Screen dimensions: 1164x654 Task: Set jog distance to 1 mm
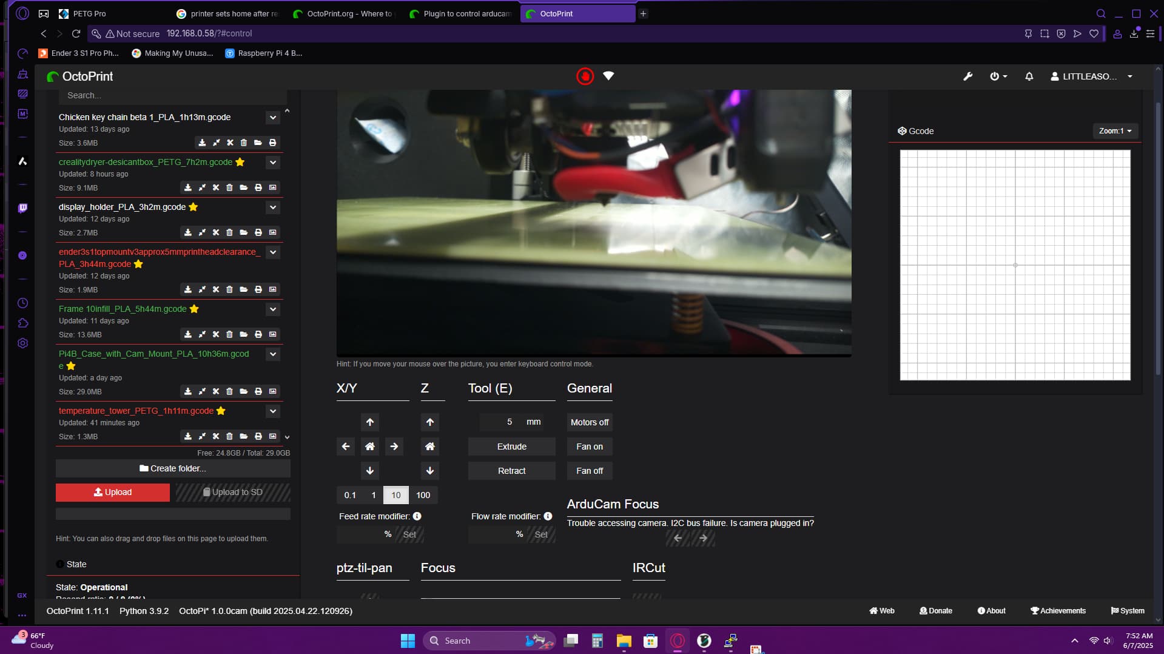[374, 495]
